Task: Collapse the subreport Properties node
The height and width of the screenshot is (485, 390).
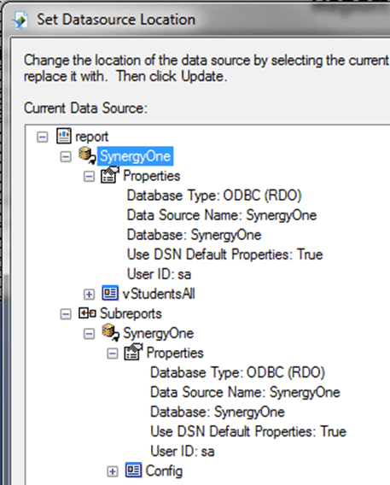Action: (x=113, y=354)
